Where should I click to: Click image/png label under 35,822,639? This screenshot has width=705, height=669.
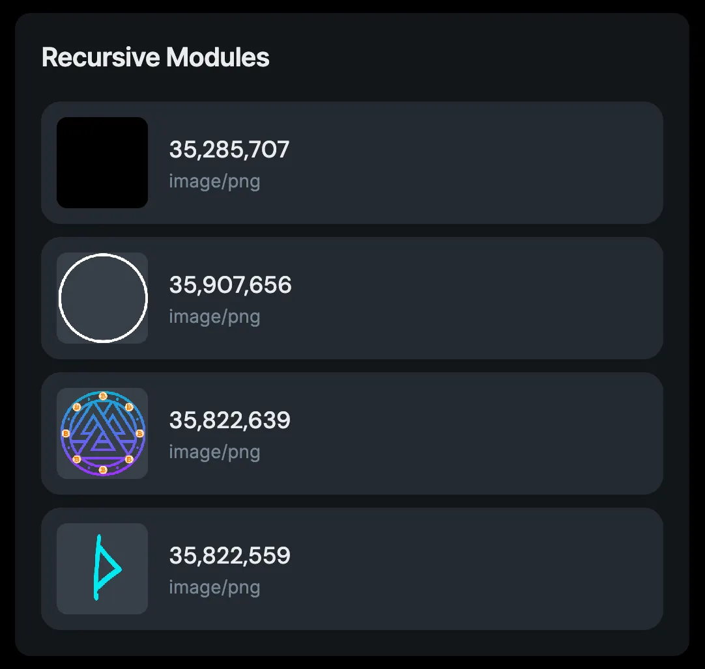[x=214, y=452]
